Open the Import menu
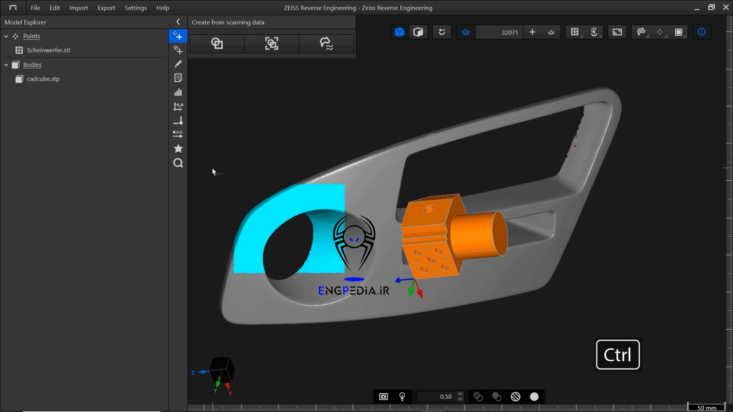733x412 pixels. click(78, 8)
